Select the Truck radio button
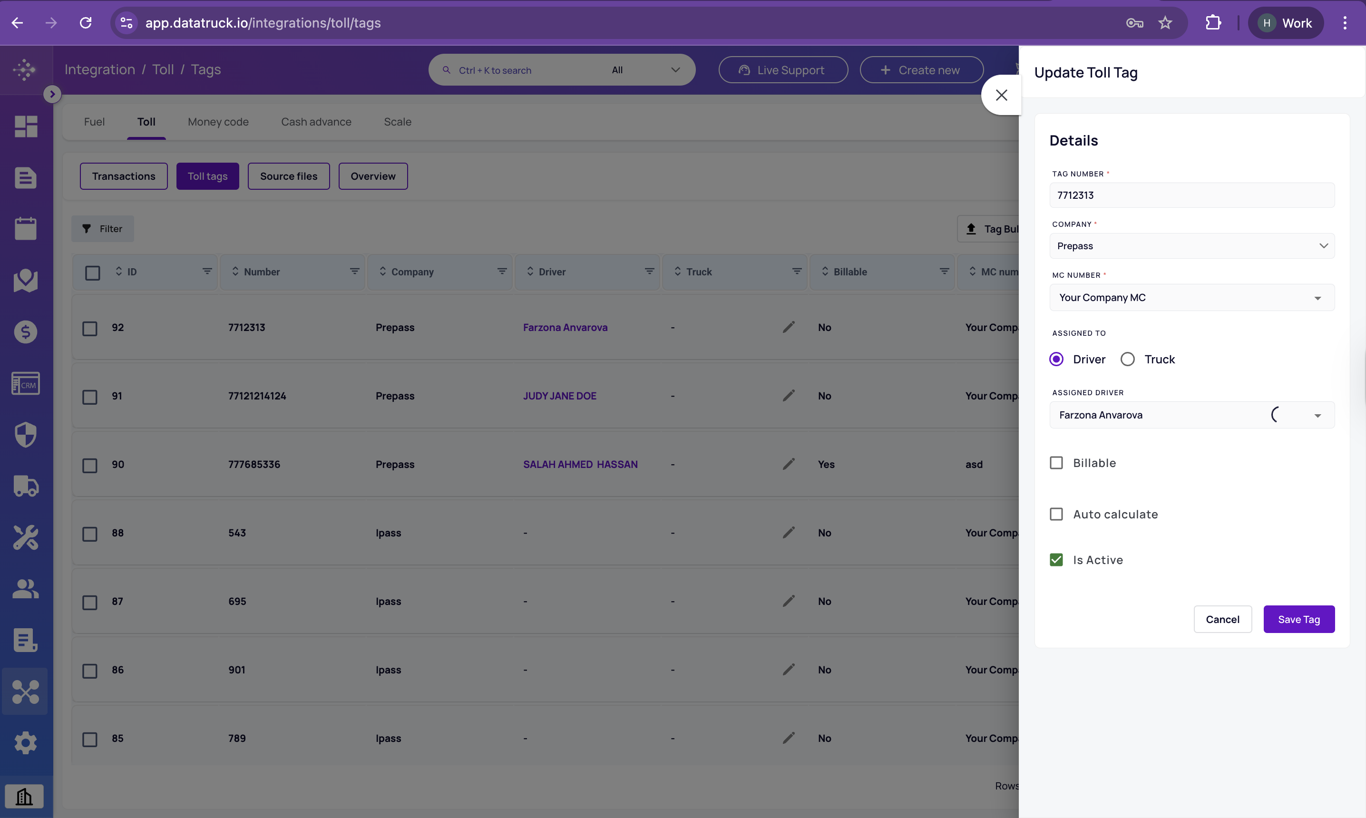The width and height of the screenshot is (1366, 818). click(1128, 360)
